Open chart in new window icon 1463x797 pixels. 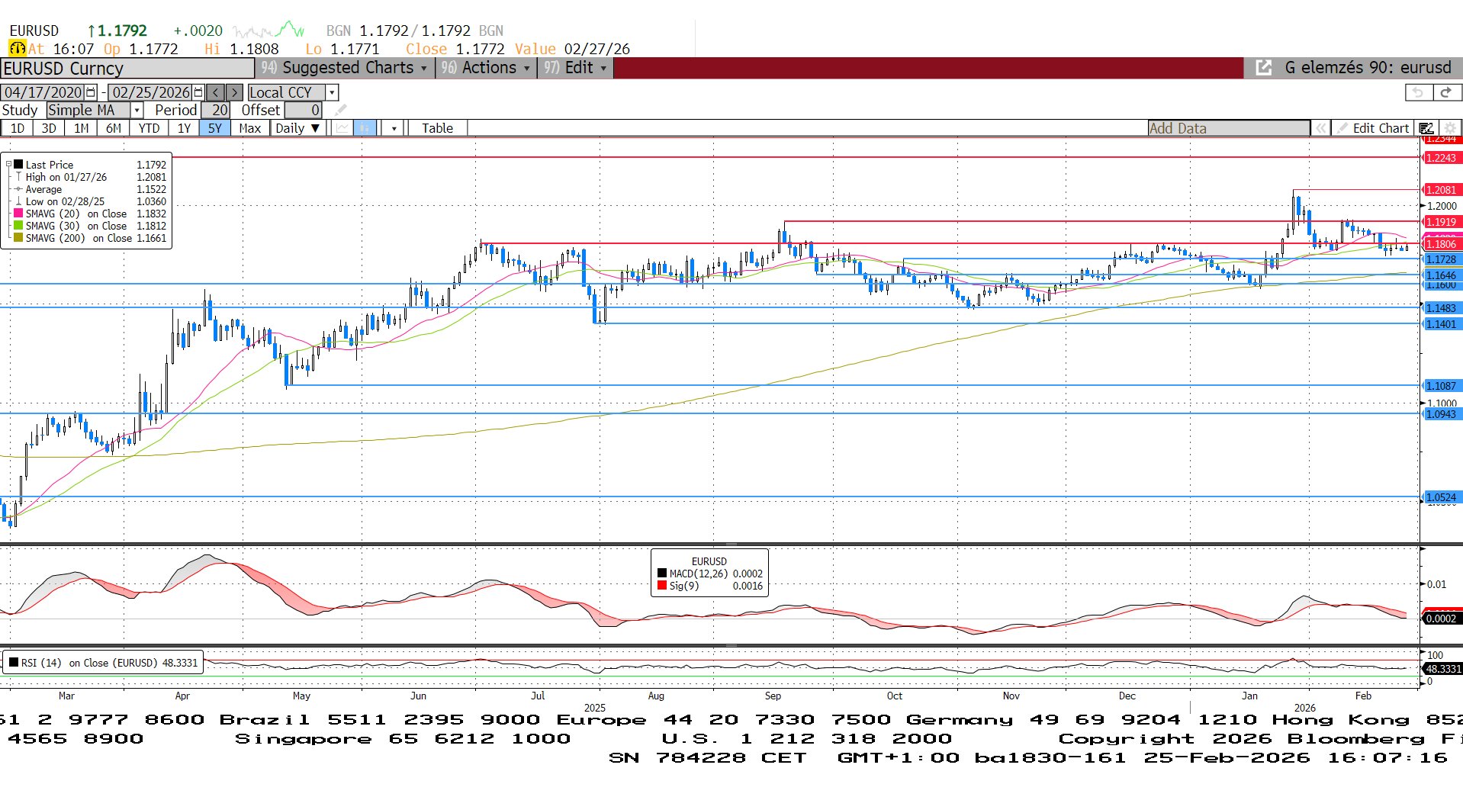tap(1263, 68)
